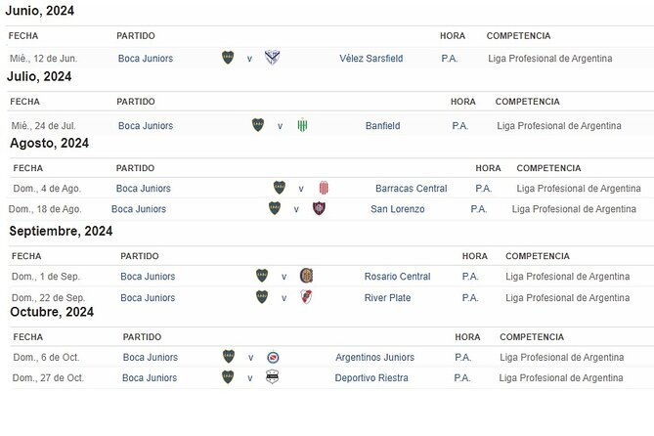Image resolution: width=654 pixels, height=436 pixels.
Task: Open the Rosario Central team link
Action: coord(397,277)
